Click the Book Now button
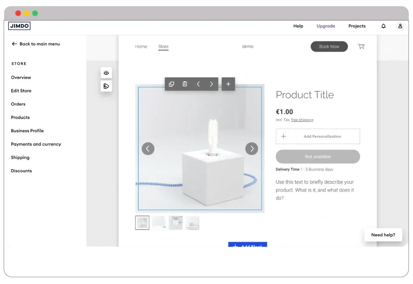This screenshot has width=413, height=284. pyautogui.click(x=329, y=47)
